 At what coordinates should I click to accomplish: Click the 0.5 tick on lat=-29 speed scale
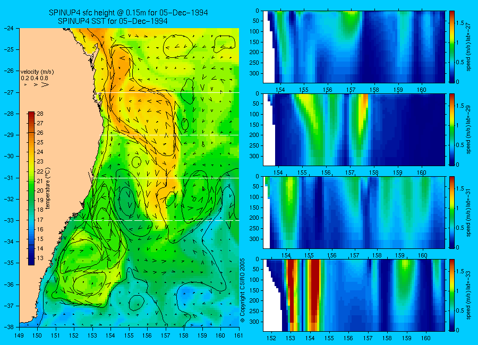coord(460,145)
